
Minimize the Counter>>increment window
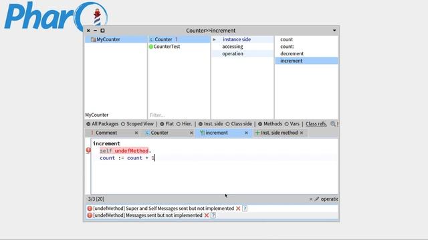(95, 31)
